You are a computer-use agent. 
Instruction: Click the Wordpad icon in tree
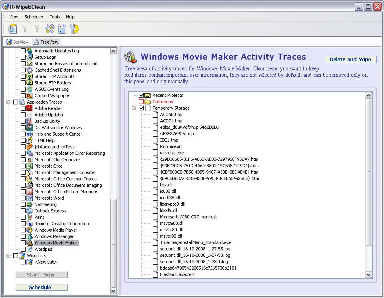[30, 249]
